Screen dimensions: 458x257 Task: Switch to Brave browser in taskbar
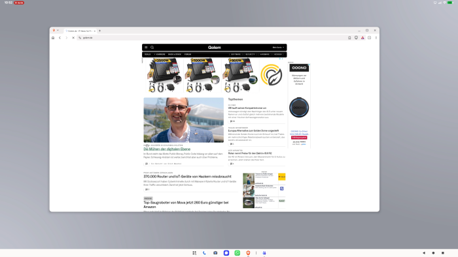[248, 253]
